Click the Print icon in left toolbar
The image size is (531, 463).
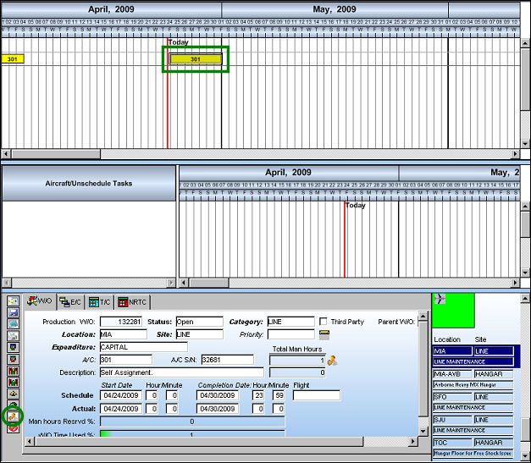tap(13, 336)
